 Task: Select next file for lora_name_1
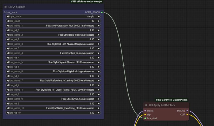[x=98, y=25]
